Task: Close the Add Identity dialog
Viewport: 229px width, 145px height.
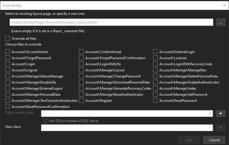Action: click(224, 5)
